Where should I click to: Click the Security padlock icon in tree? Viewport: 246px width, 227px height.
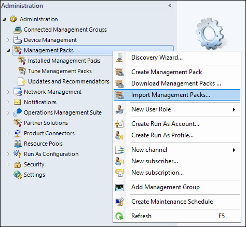[x=17, y=164]
